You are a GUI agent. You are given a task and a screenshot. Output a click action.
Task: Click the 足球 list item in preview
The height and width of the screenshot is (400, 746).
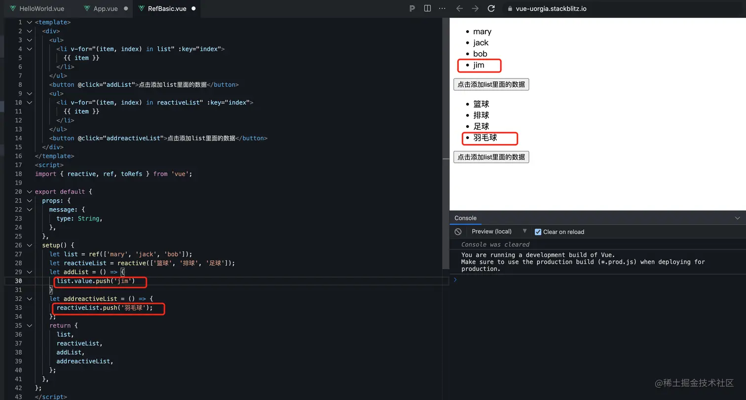click(x=481, y=126)
